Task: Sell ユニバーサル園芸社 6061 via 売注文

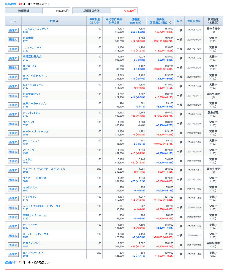Action: point(13,180)
